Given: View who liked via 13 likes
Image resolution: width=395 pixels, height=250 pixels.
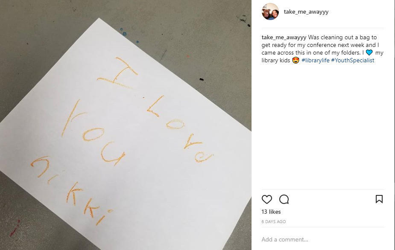Looking at the screenshot, I should click(x=271, y=212).
